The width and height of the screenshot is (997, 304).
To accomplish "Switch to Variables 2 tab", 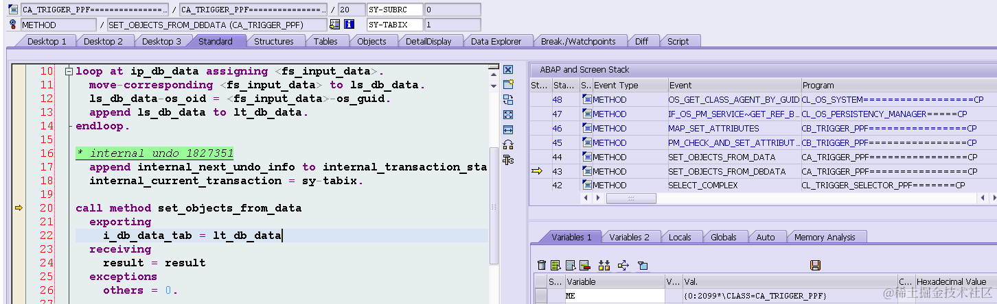I will tap(630, 237).
